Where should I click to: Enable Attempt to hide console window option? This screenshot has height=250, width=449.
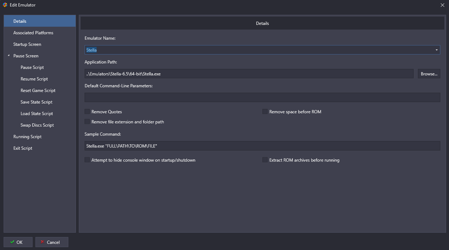point(87,160)
